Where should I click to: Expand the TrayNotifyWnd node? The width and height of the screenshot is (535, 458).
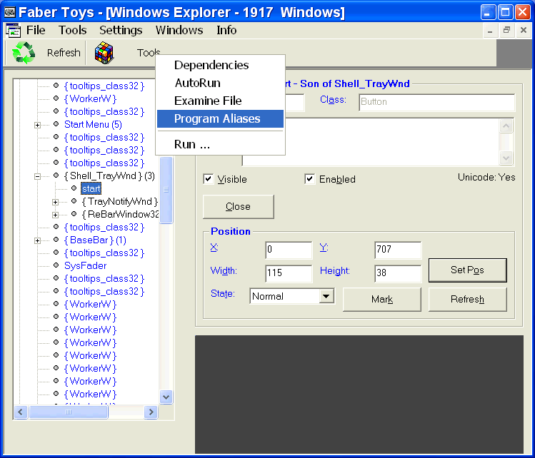point(55,202)
